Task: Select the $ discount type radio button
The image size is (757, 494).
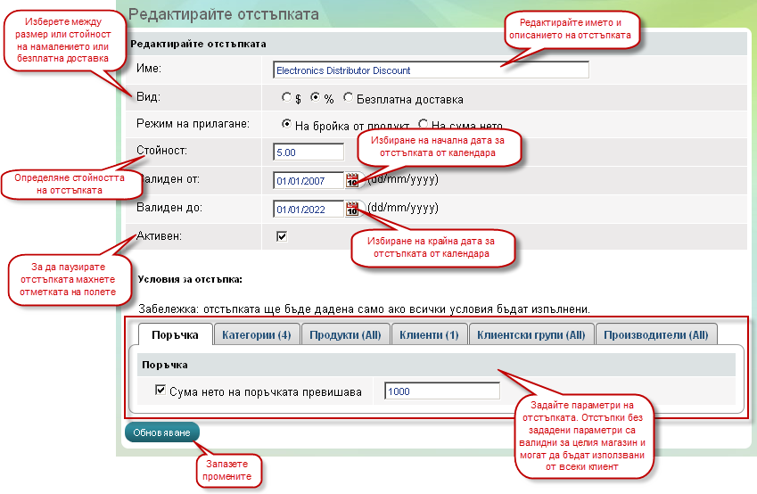Action: (x=286, y=99)
